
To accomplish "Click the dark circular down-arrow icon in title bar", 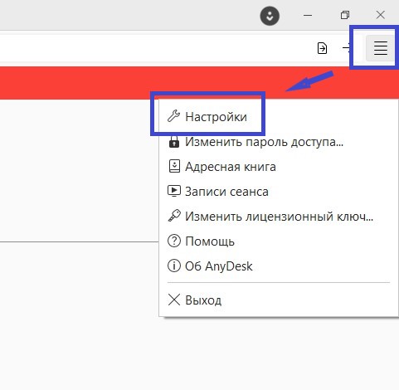I will (270, 16).
